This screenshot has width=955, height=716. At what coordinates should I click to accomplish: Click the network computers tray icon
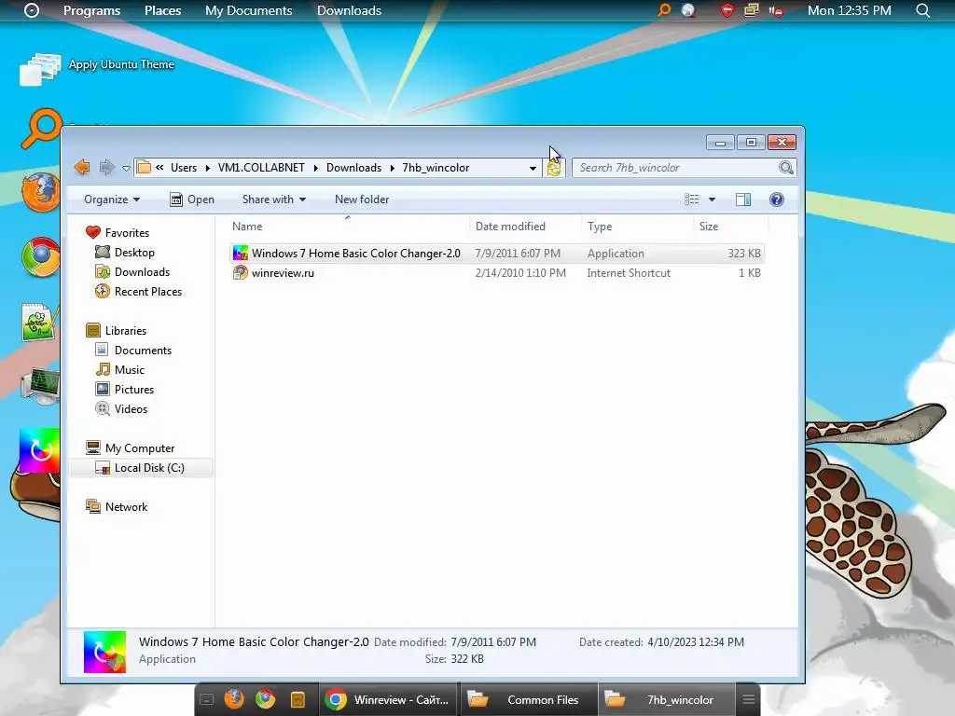click(752, 10)
